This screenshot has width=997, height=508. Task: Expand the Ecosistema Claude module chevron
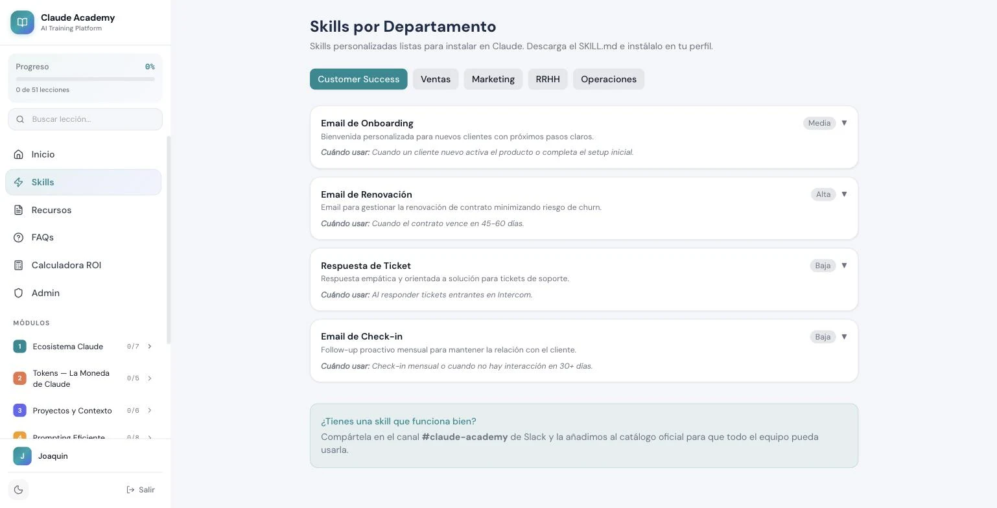click(x=150, y=347)
